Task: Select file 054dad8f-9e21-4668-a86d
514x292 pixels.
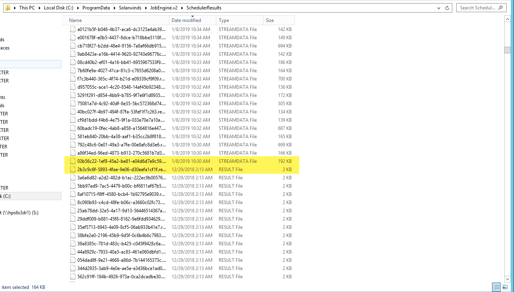Action: point(122,260)
